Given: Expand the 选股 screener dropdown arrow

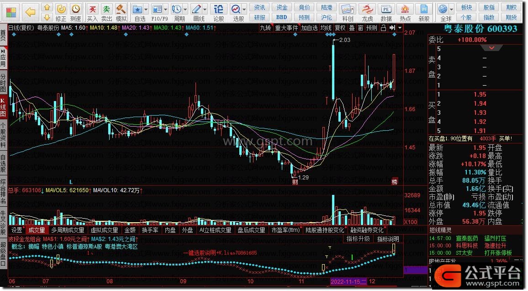Looking at the screenshot, I should coord(244,10).
